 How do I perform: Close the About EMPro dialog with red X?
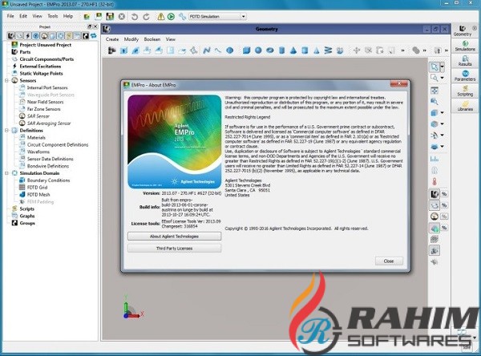pyautogui.click(x=398, y=83)
